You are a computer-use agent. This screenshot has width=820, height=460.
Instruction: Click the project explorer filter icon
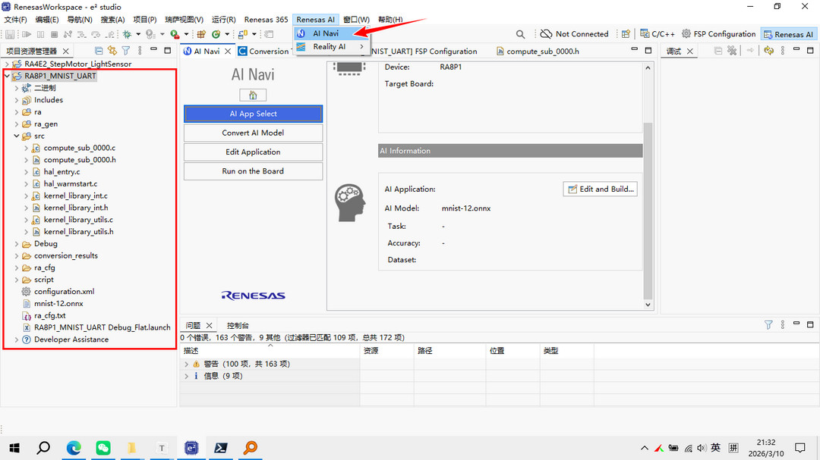[x=126, y=51]
